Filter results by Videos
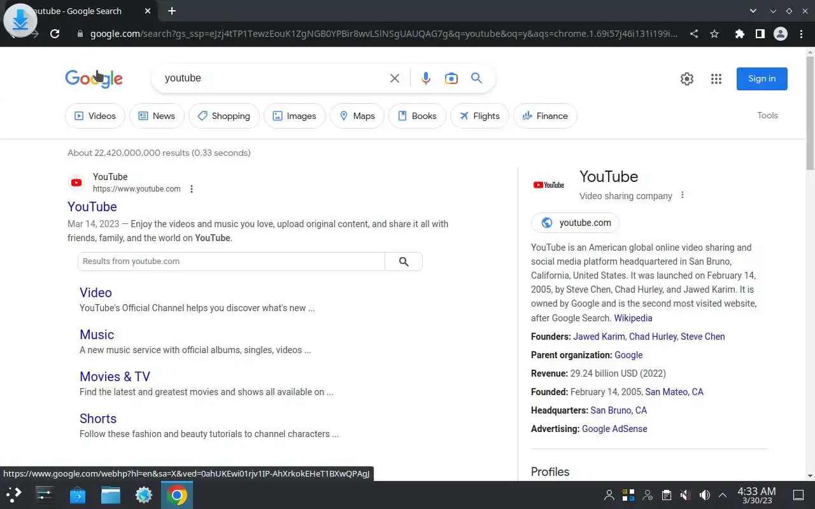 click(x=95, y=116)
